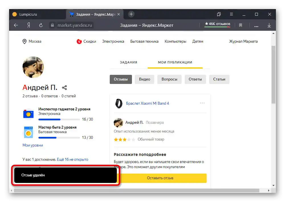The image size is (285, 202).
Task: Click the Инспектор гаджетов camera badge icon
Action: point(28,114)
